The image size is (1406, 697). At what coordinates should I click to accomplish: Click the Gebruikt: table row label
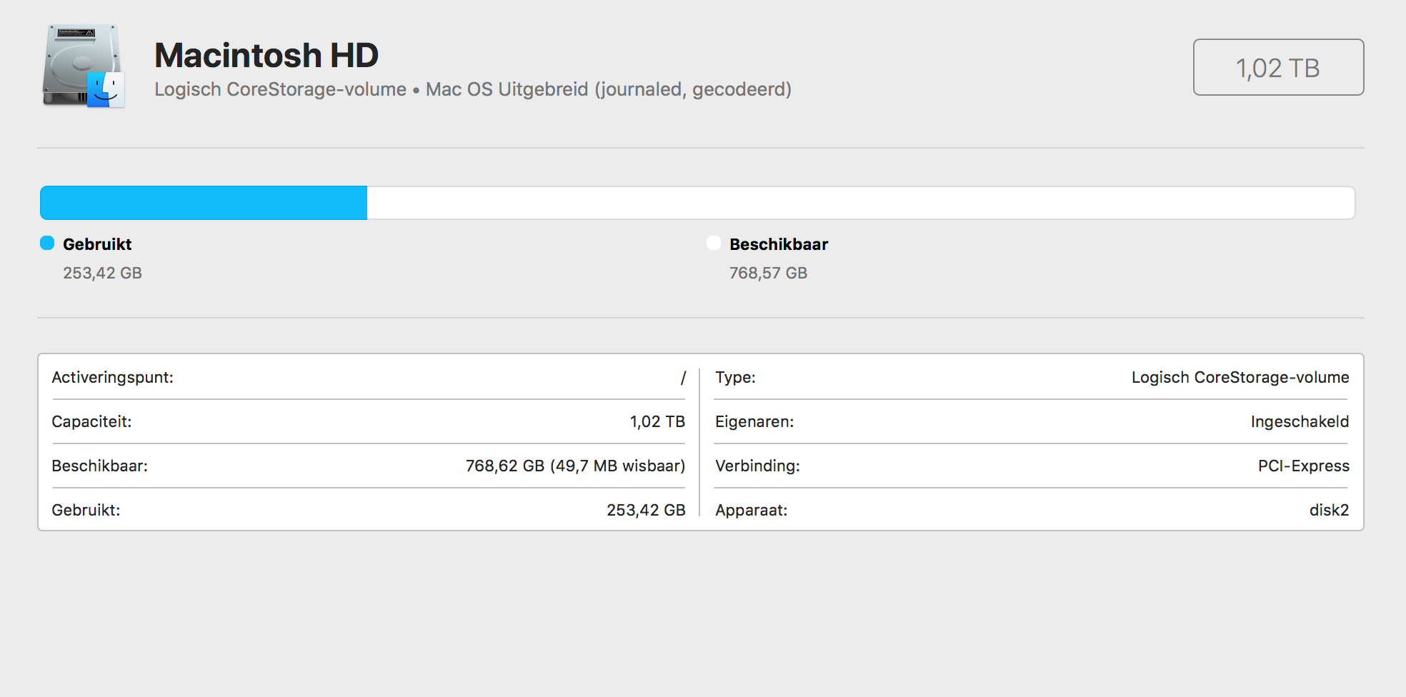coord(86,510)
